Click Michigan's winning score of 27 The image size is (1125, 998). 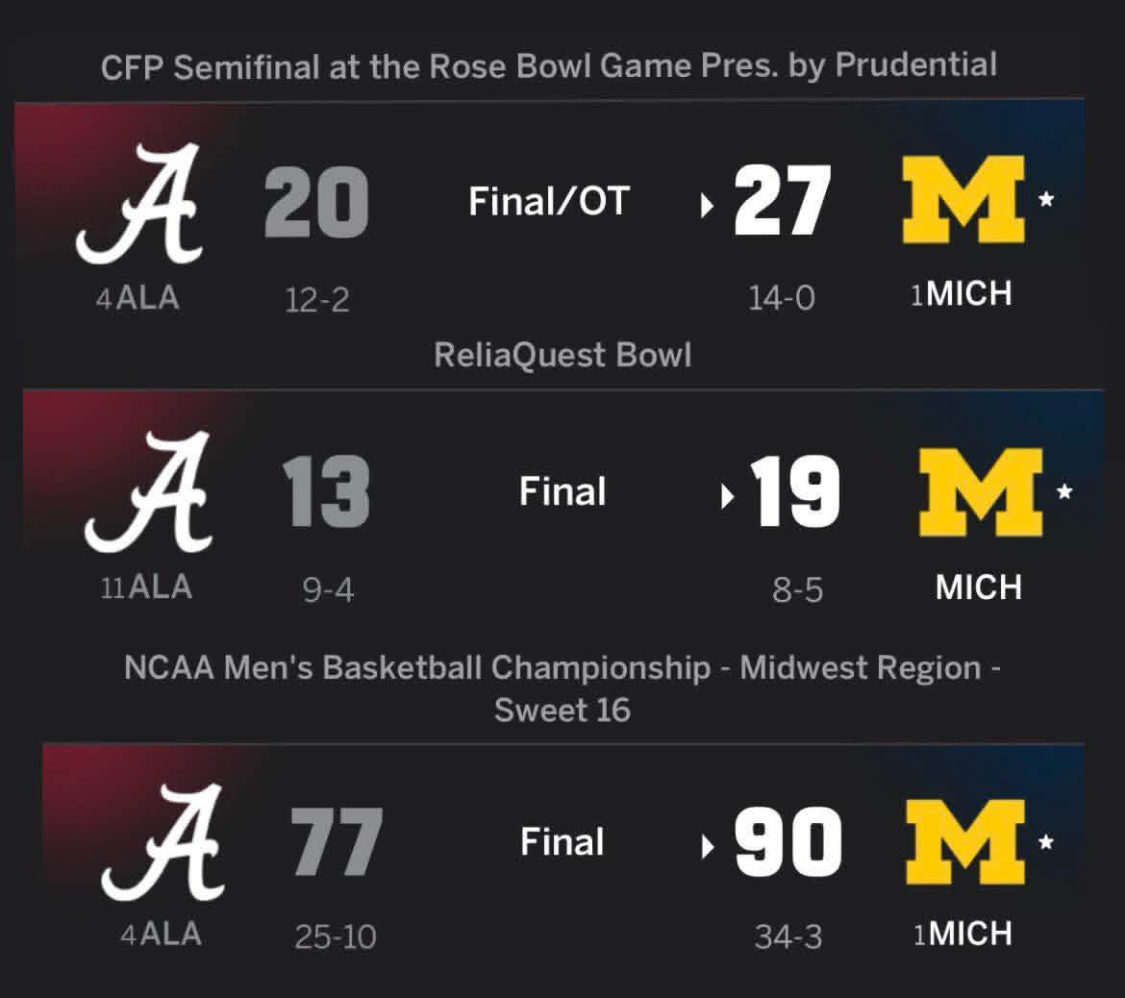coord(782,202)
